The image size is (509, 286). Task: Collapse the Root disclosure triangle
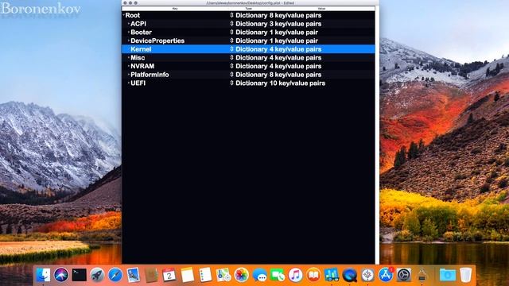[124, 15]
